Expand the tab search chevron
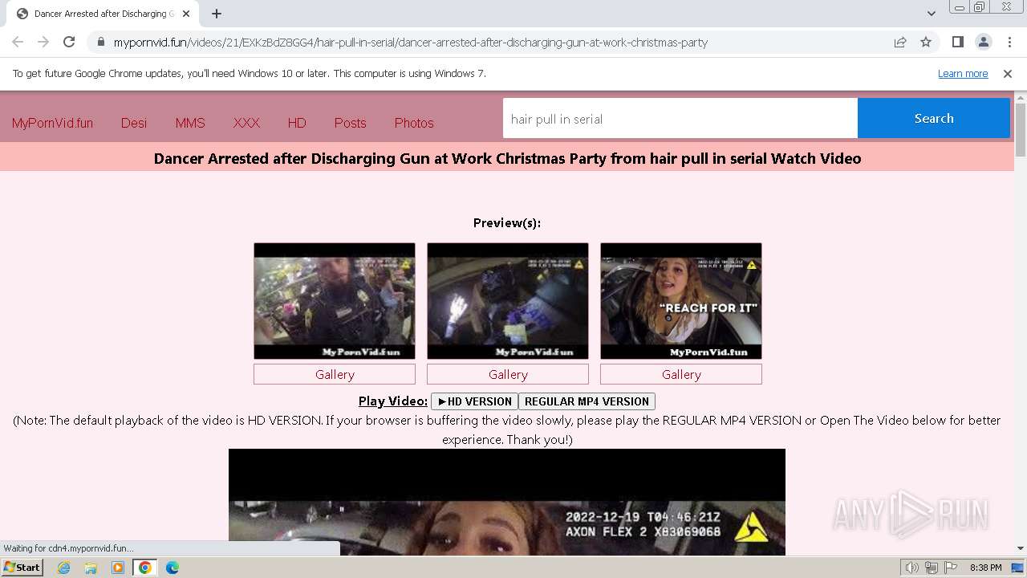This screenshot has height=578, width=1027. 931,13
